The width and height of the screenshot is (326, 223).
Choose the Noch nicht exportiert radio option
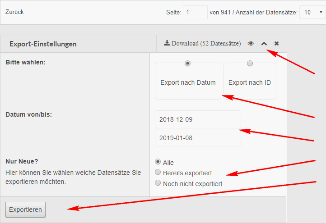click(158, 183)
